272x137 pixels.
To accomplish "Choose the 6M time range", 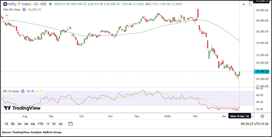I will (33, 124).
